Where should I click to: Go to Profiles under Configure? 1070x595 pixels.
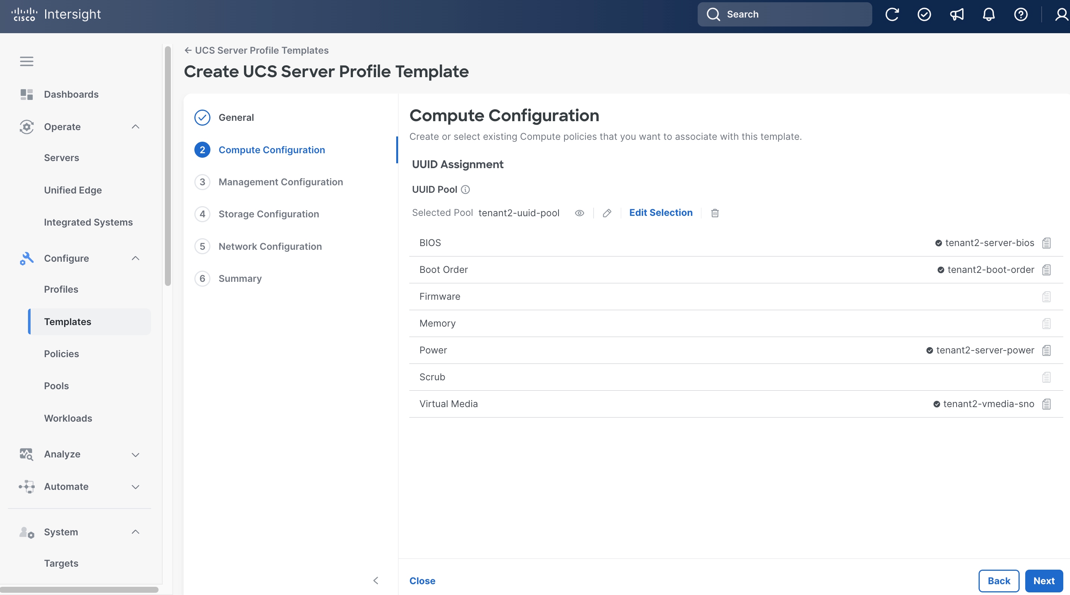coord(61,289)
